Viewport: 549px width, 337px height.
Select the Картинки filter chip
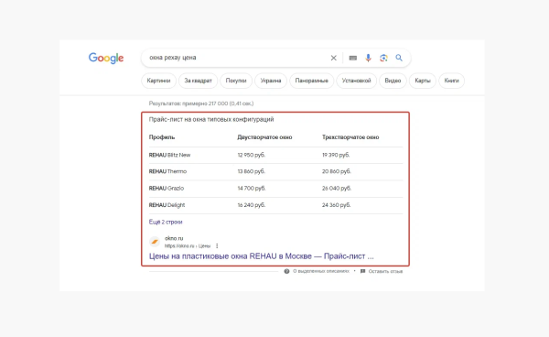point(158,81)
